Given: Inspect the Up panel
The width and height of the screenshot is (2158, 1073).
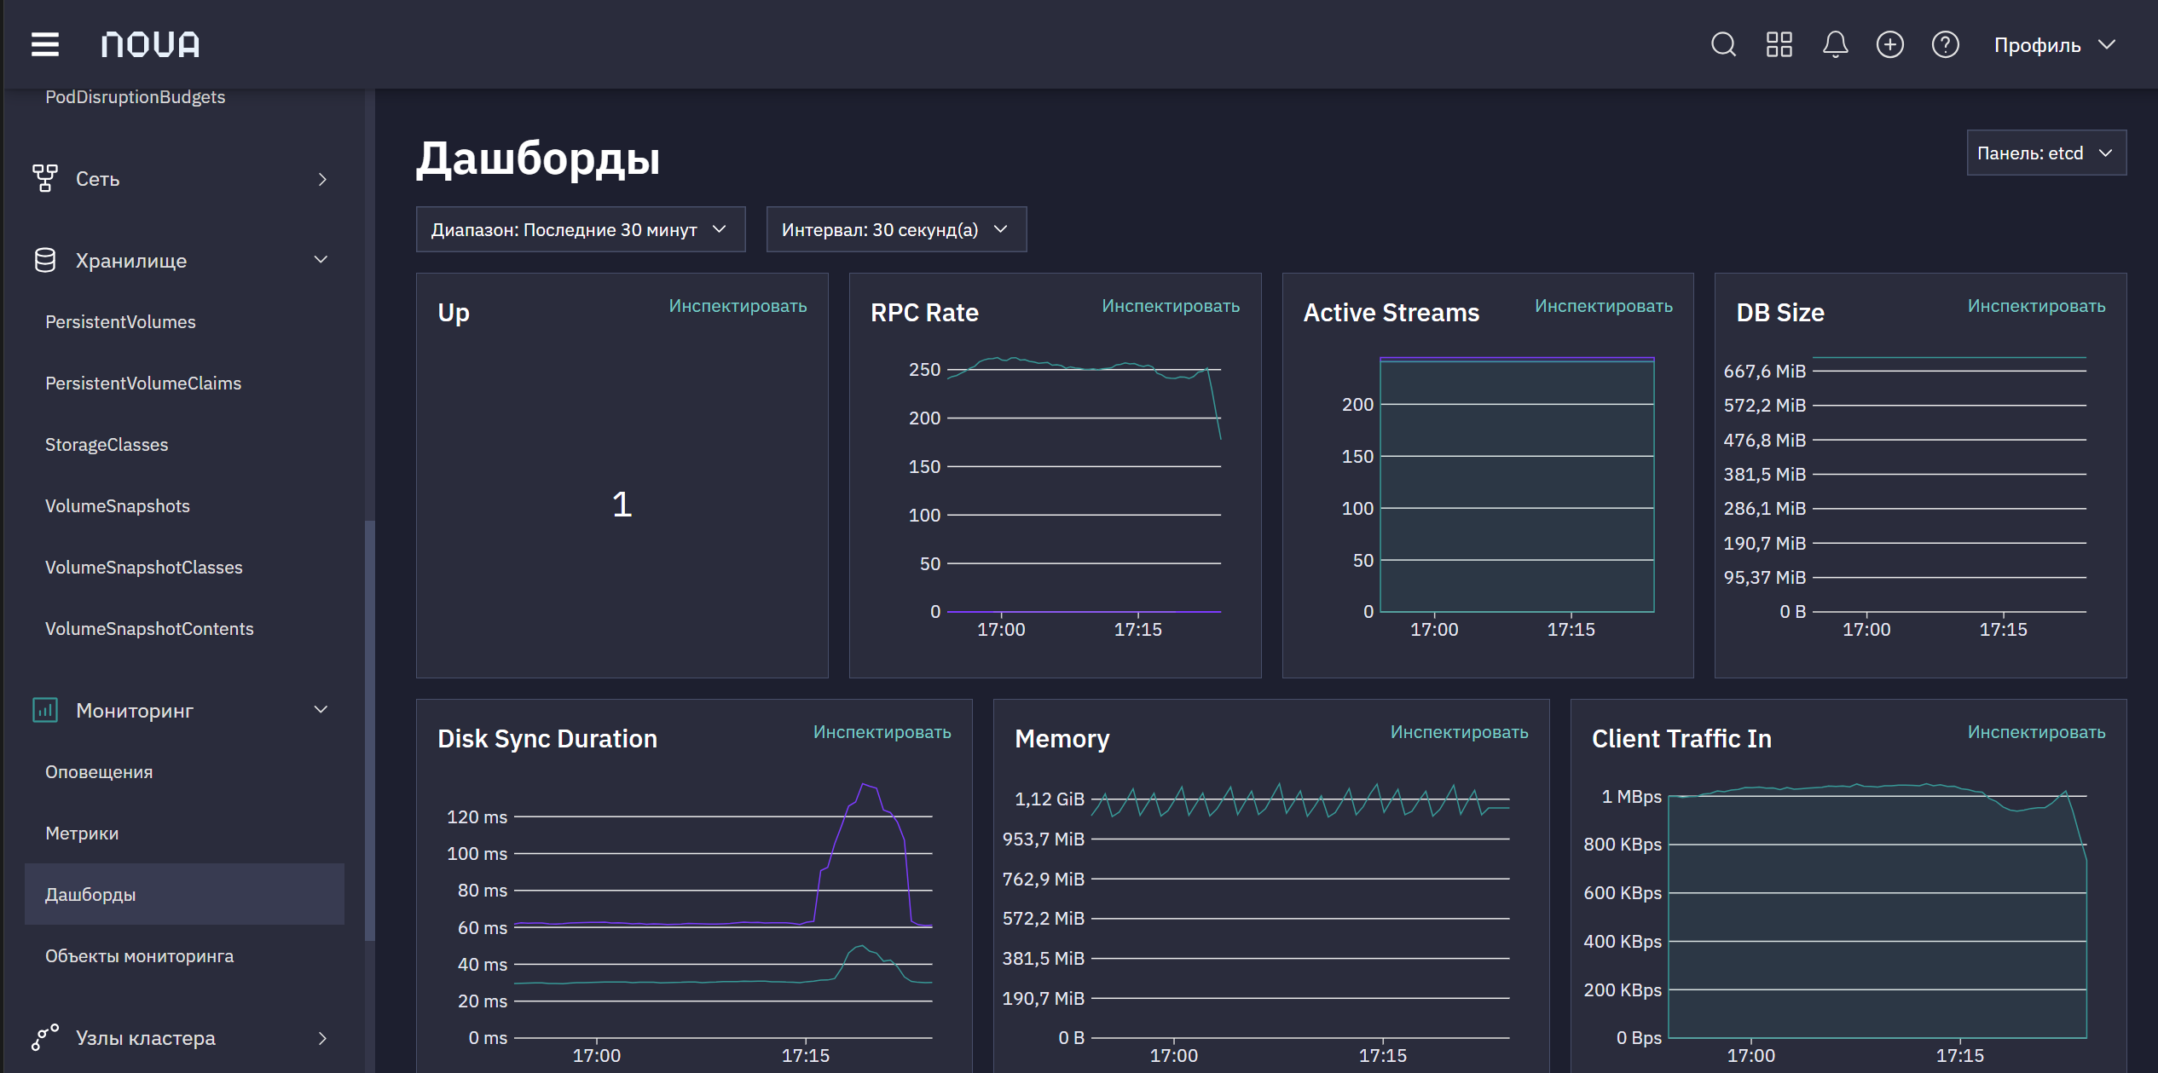Looking at the screenshot, I should coord(738,306).
